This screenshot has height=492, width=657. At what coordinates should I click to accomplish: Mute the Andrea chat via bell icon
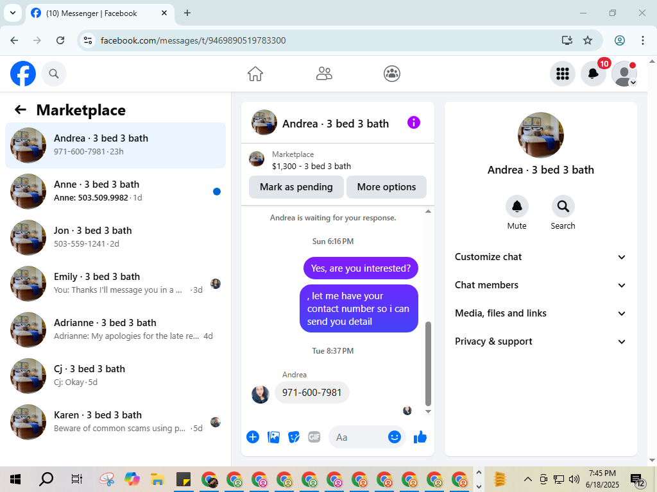pyautogui.click(x=517, y=206)
